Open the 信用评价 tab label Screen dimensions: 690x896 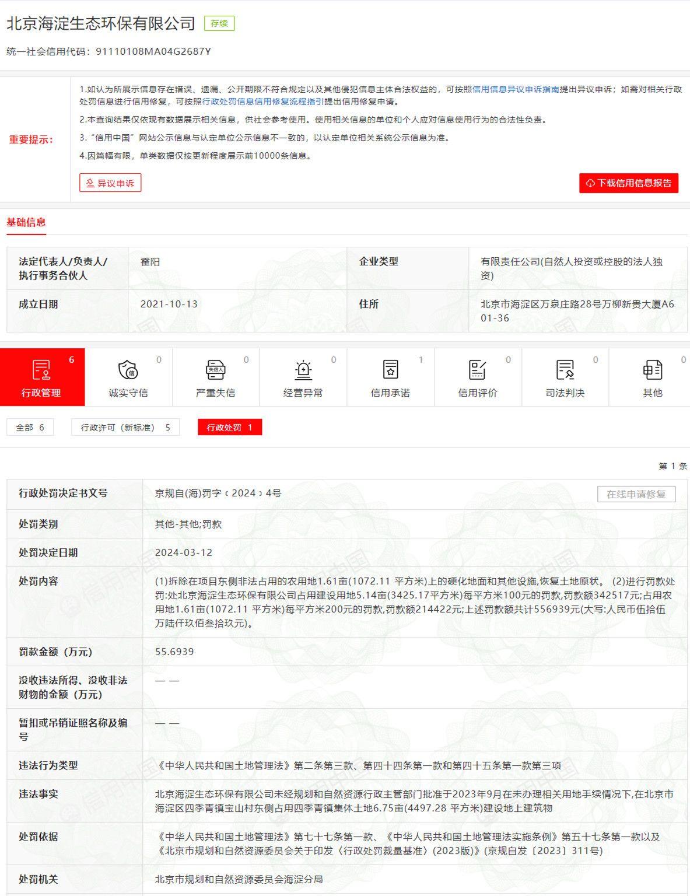click(x=478, y=393)
